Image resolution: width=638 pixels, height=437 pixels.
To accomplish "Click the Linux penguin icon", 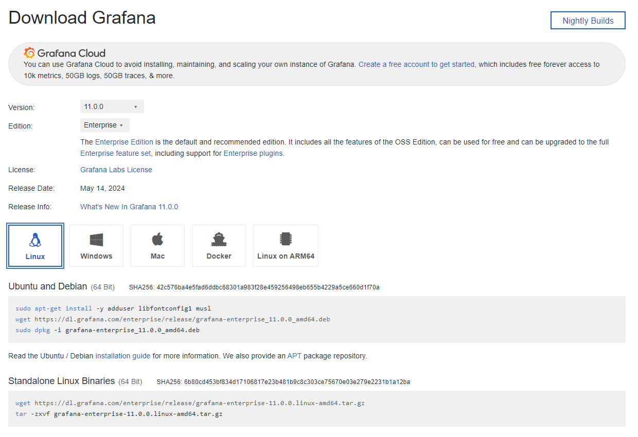I will pyautogui.click(x=36, y=240).
